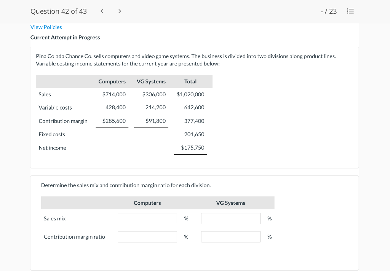Select 'Current Attempt in Progress' text
This screenshot has height=271, width=390.
click(x=65, y=38)
